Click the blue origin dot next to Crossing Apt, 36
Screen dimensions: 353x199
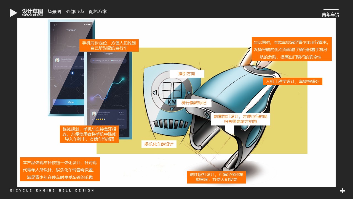(93, 61)
